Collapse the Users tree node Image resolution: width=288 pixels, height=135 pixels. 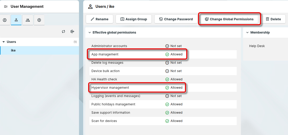[x=4, y=42]
